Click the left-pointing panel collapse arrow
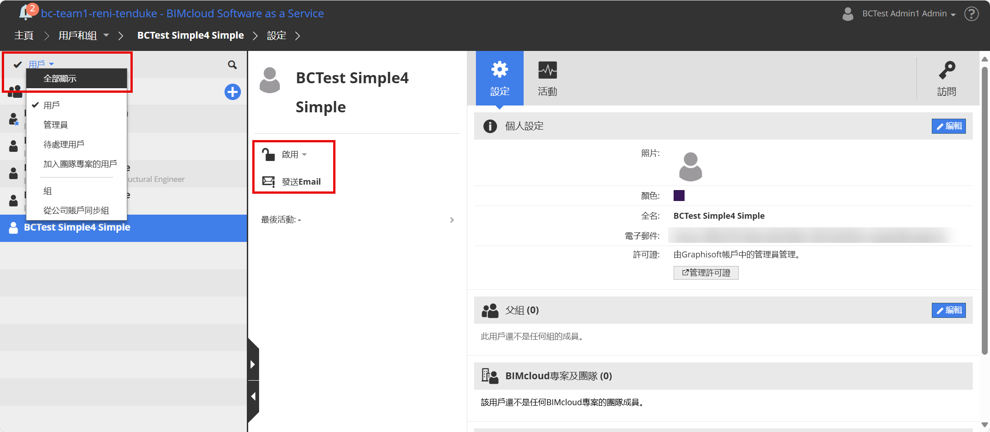The height and width of the screenshot is (432, 990). click(253, 396)
